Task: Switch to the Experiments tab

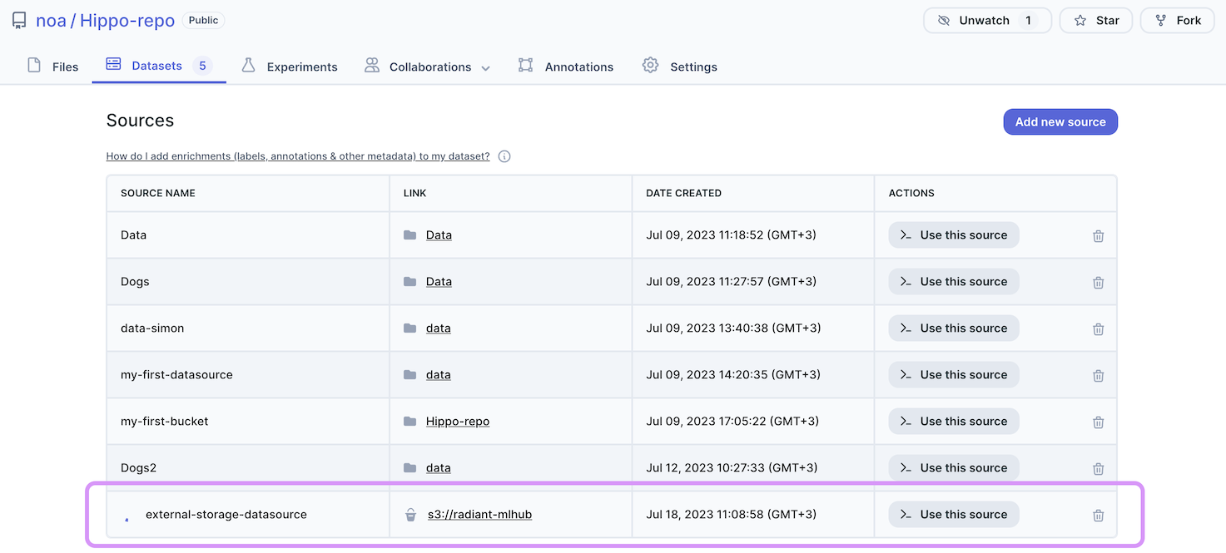Action: pyautogui.click(x=290, y=67)
